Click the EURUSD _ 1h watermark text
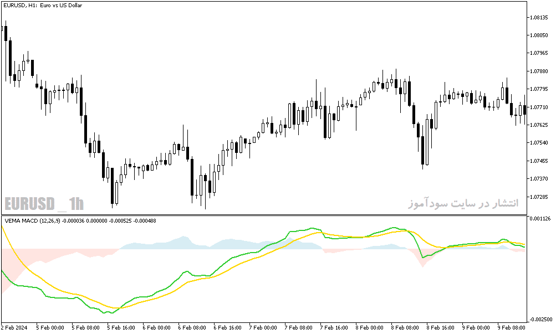 click(x=44, y=204)
